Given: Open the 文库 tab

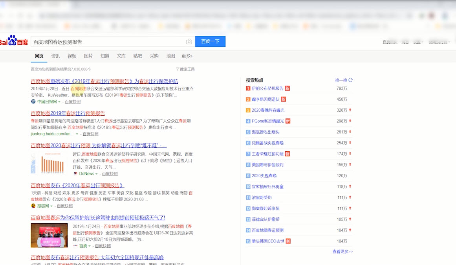Looking at the screenshot, I should (121, 56).
